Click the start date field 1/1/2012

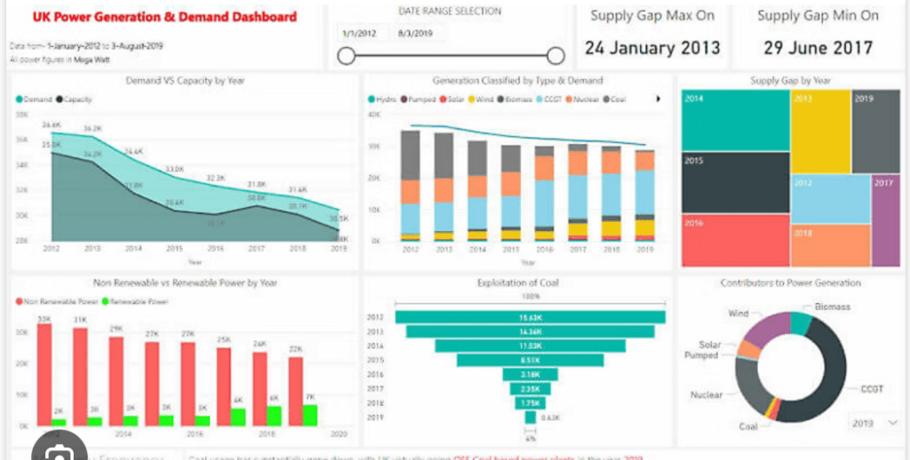point(361,33)
